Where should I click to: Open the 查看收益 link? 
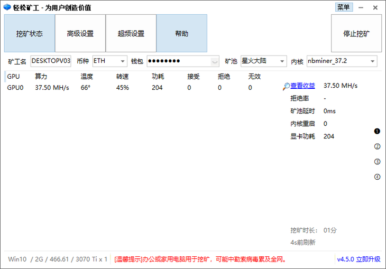[x=302, y=86]
